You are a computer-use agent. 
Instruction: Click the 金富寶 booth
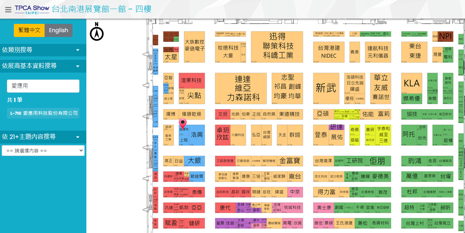pos(290,161)
